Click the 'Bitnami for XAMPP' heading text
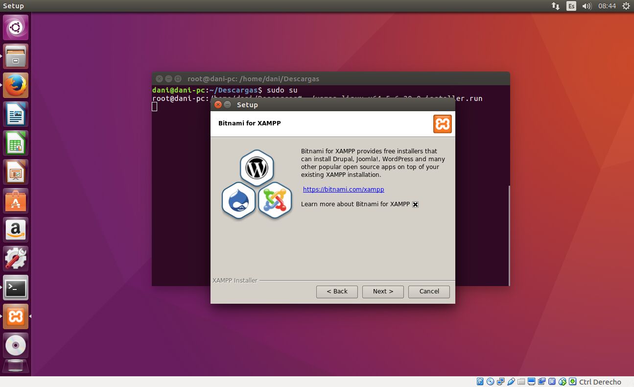Viewport: 634px width, 387px height. 250,123
